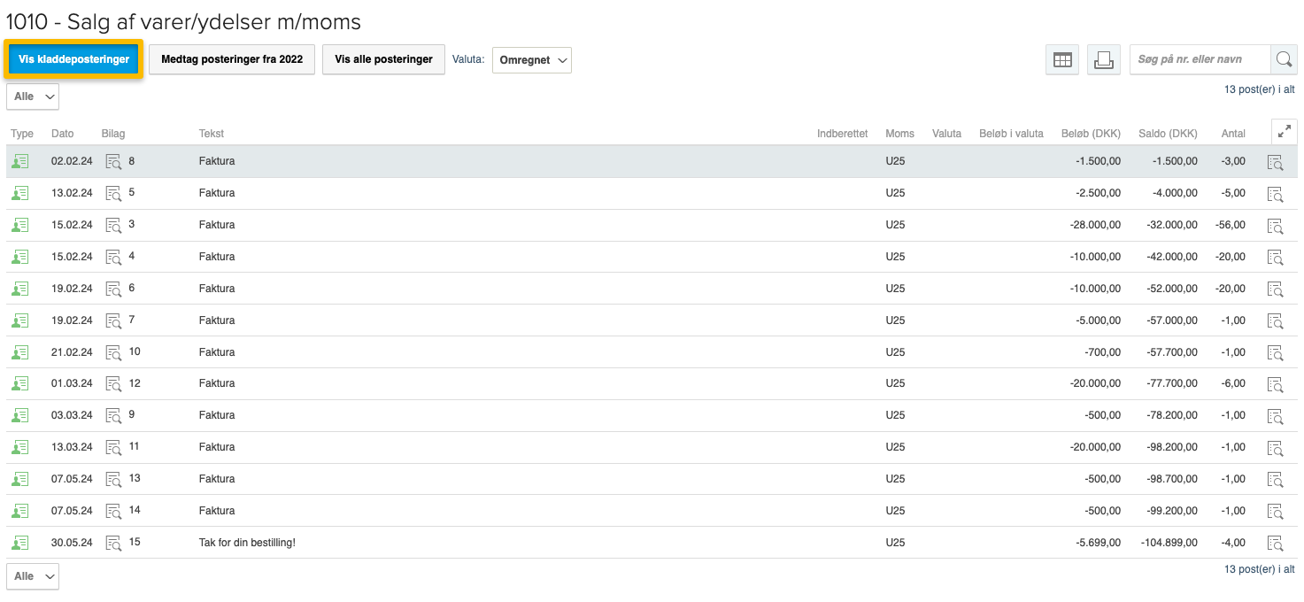Open entry details icon for bilag 15
Viewport: 1304px width, 602px height.
click(1275, 543)
